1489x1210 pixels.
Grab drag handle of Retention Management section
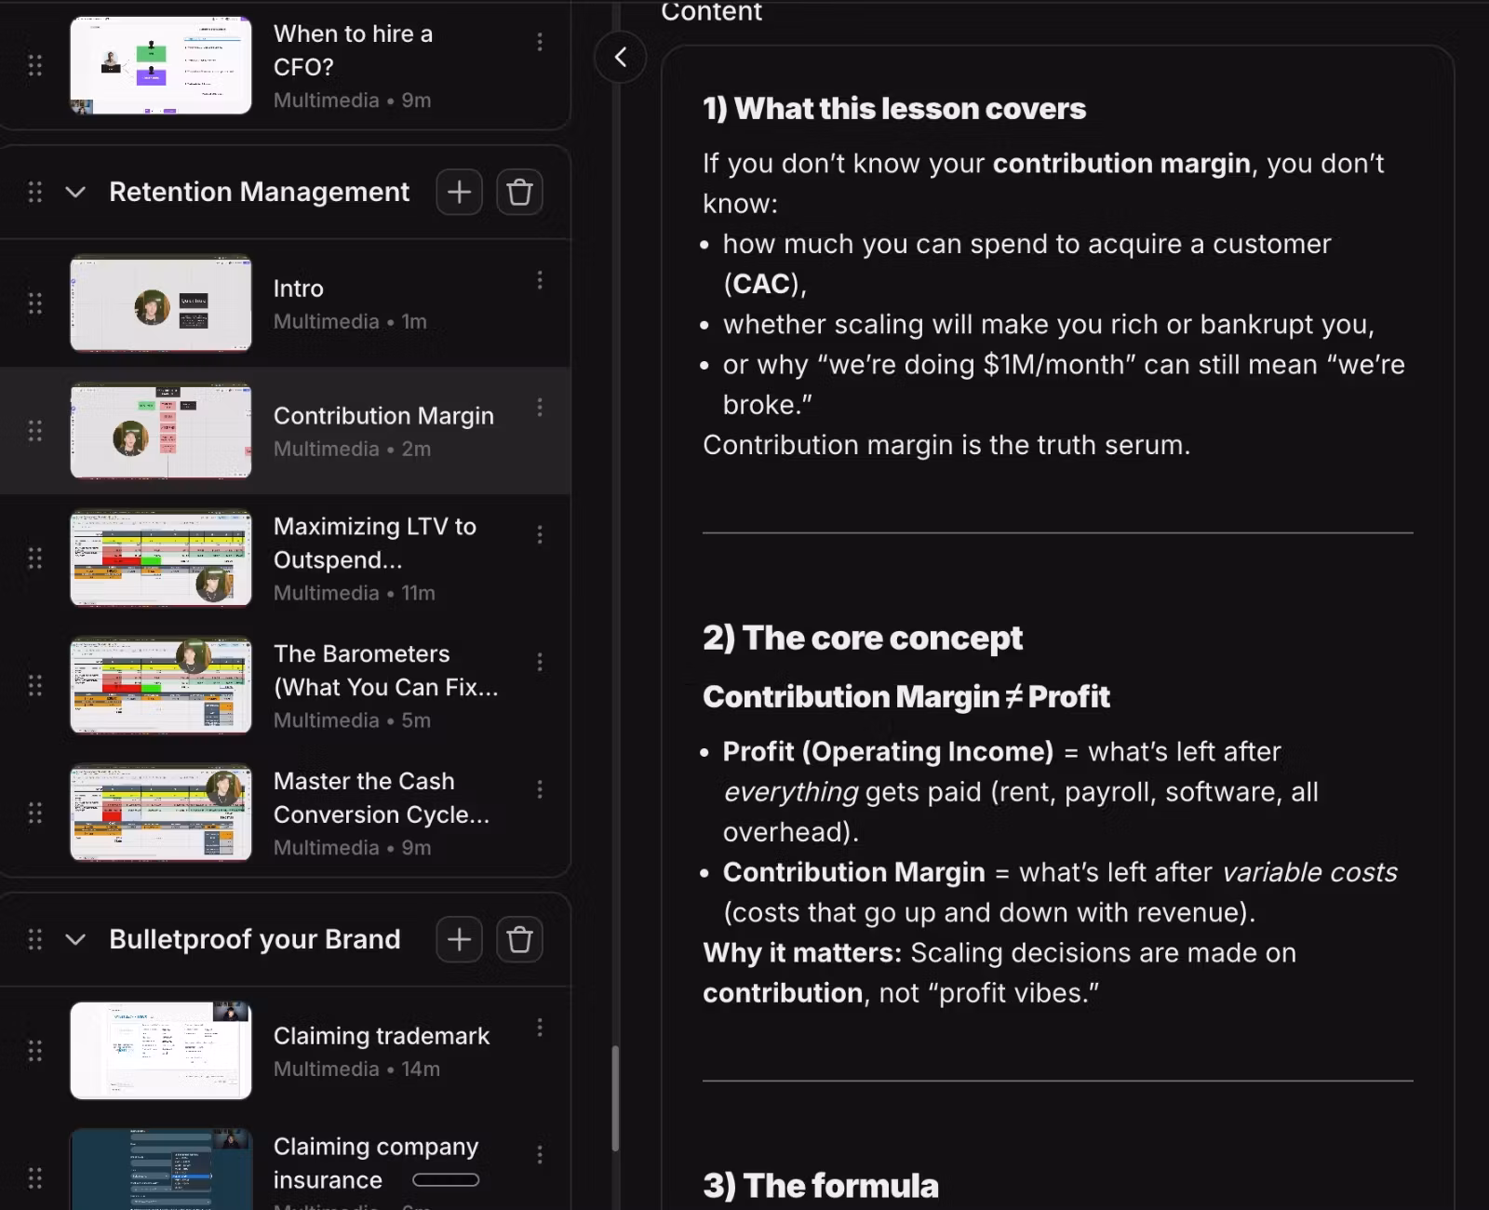(x=35, y=192)
